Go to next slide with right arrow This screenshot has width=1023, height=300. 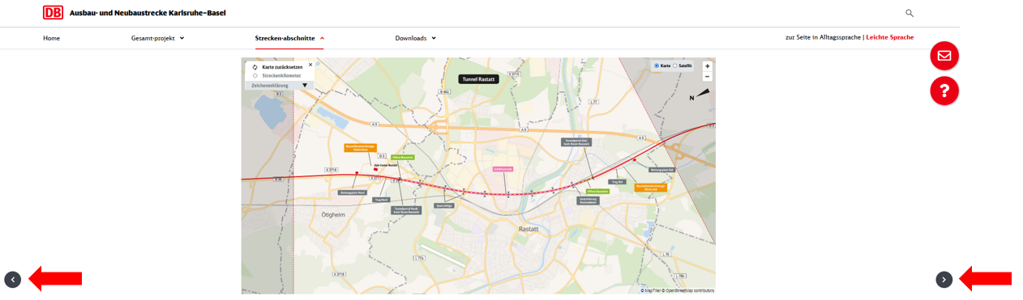pos(944,280)
